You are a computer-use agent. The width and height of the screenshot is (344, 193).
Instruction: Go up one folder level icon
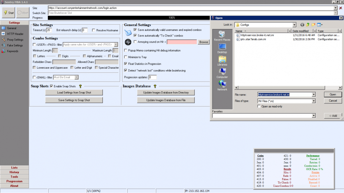point(308,25)
